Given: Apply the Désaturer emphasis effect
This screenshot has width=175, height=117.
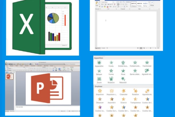Looking at the screenshot, I should (100, 100).
